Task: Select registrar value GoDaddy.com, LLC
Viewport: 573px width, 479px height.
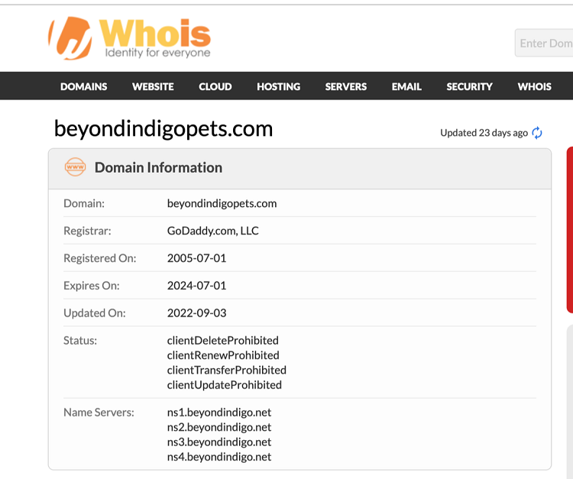Action: click(212, 231)
